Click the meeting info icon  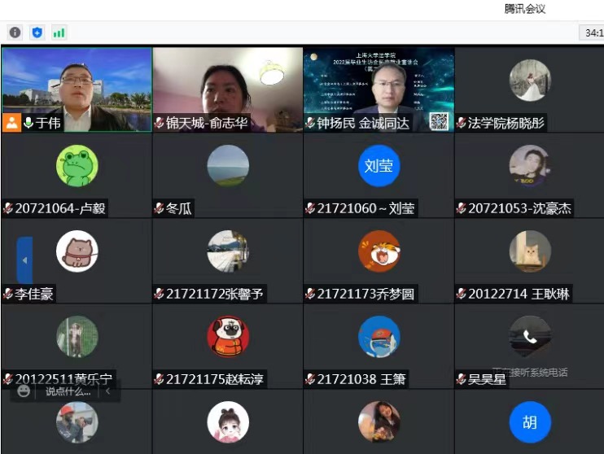pos(15,33)
